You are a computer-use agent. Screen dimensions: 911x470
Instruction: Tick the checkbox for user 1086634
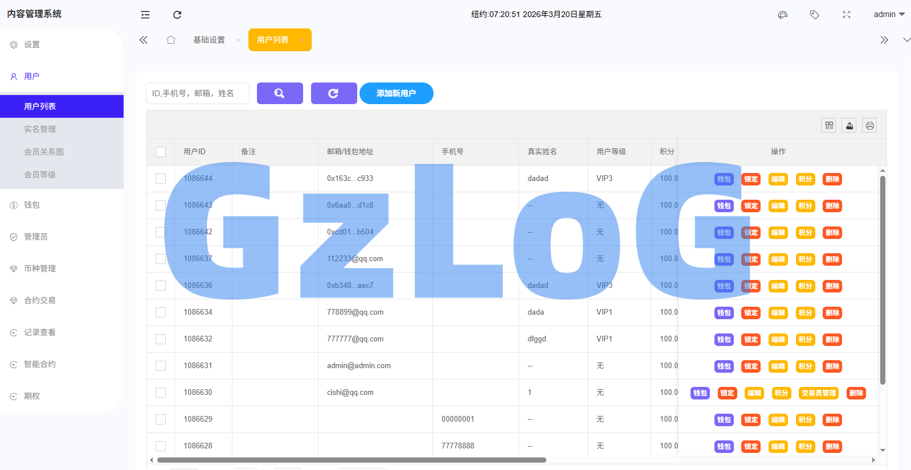click(161, 312)
